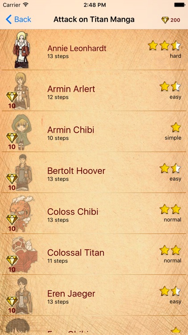The height and width of the screenshot is (335, 188).
Task: Open the Colossal Titan drawing thumbnail
Action: point(24,254)
